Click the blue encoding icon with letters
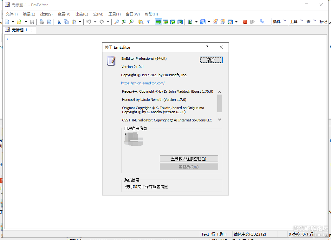This screenshot has width=331, height=240. (x=203, y=22)
